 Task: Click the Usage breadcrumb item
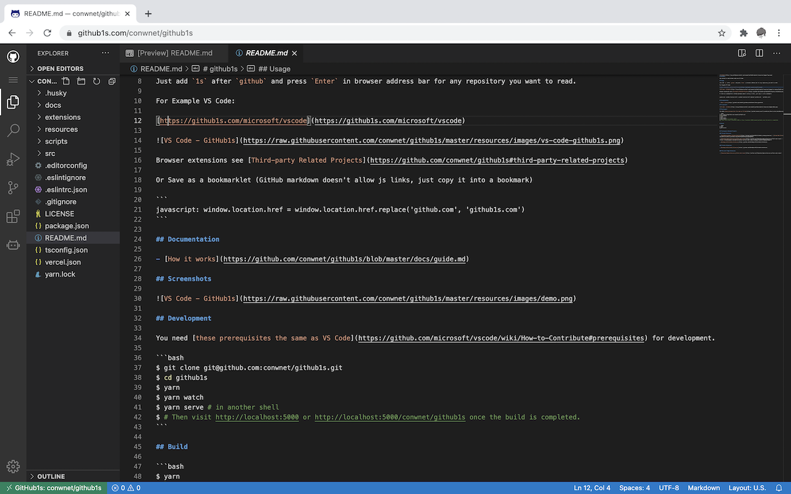click(274, 69)
